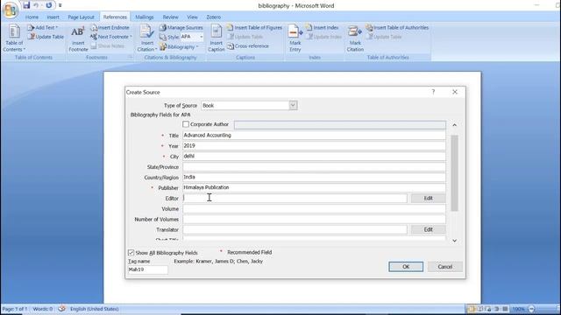Insert a footnote
Screen dimensions: 561x315
point(78,38)
